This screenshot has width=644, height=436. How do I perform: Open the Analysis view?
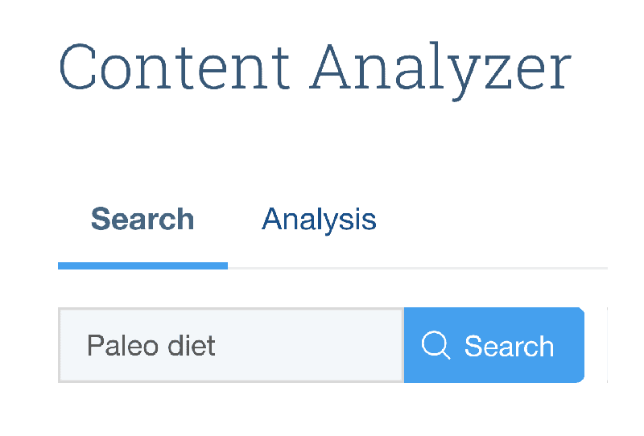click(x=319, y=220)
